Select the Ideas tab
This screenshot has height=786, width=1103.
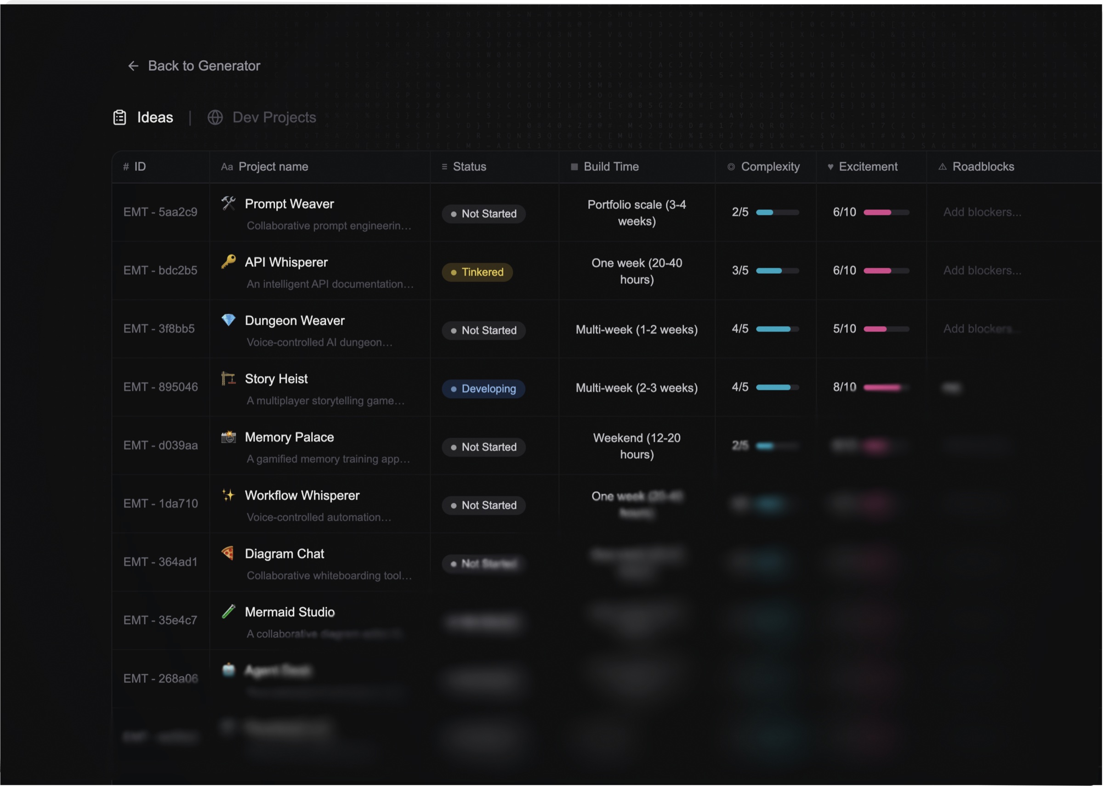[155, 117]
